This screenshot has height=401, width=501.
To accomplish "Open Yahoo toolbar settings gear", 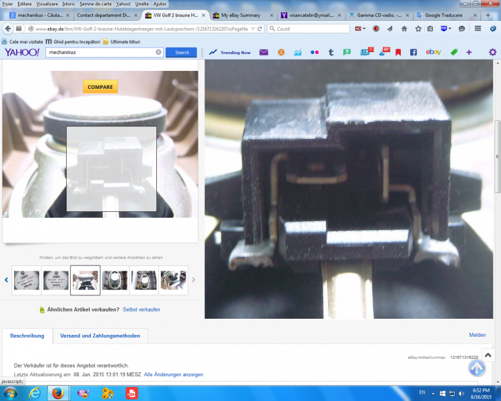I will (492, 52).
